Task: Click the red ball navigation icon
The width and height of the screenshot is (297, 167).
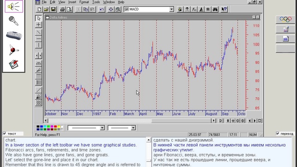Action: coord(13,50)
